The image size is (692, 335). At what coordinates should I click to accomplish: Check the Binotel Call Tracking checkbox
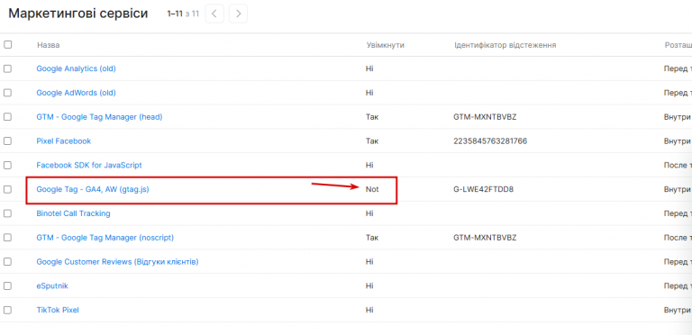click(7, 213)
